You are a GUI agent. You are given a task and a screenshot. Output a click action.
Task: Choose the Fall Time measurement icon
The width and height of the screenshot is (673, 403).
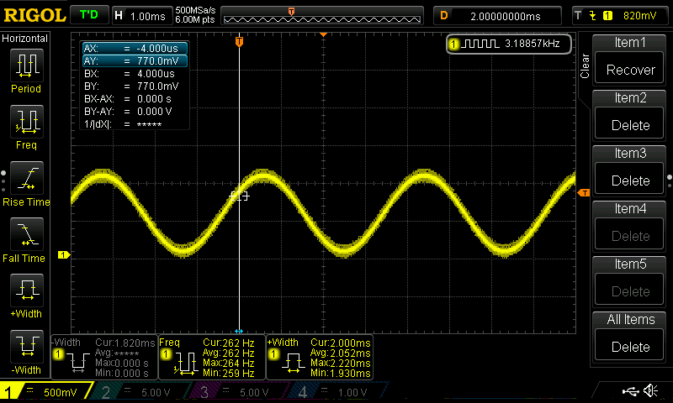tap(25, 238)
